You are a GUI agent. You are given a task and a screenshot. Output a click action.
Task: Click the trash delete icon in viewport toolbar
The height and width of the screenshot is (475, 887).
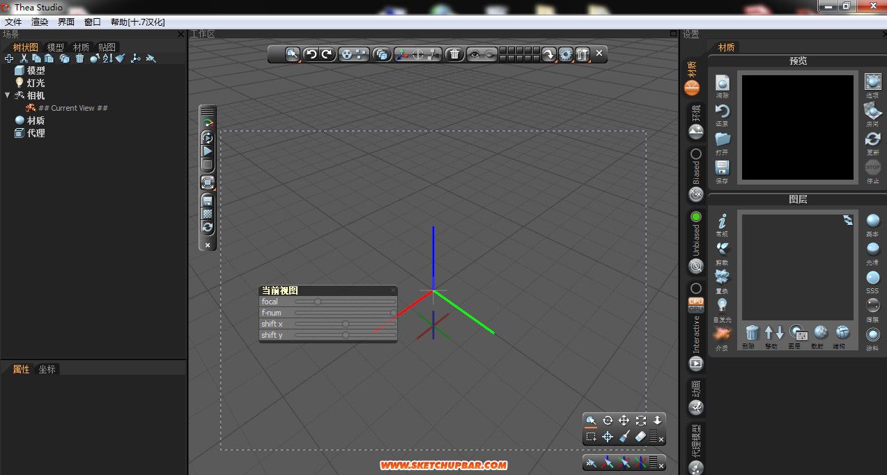454,54
